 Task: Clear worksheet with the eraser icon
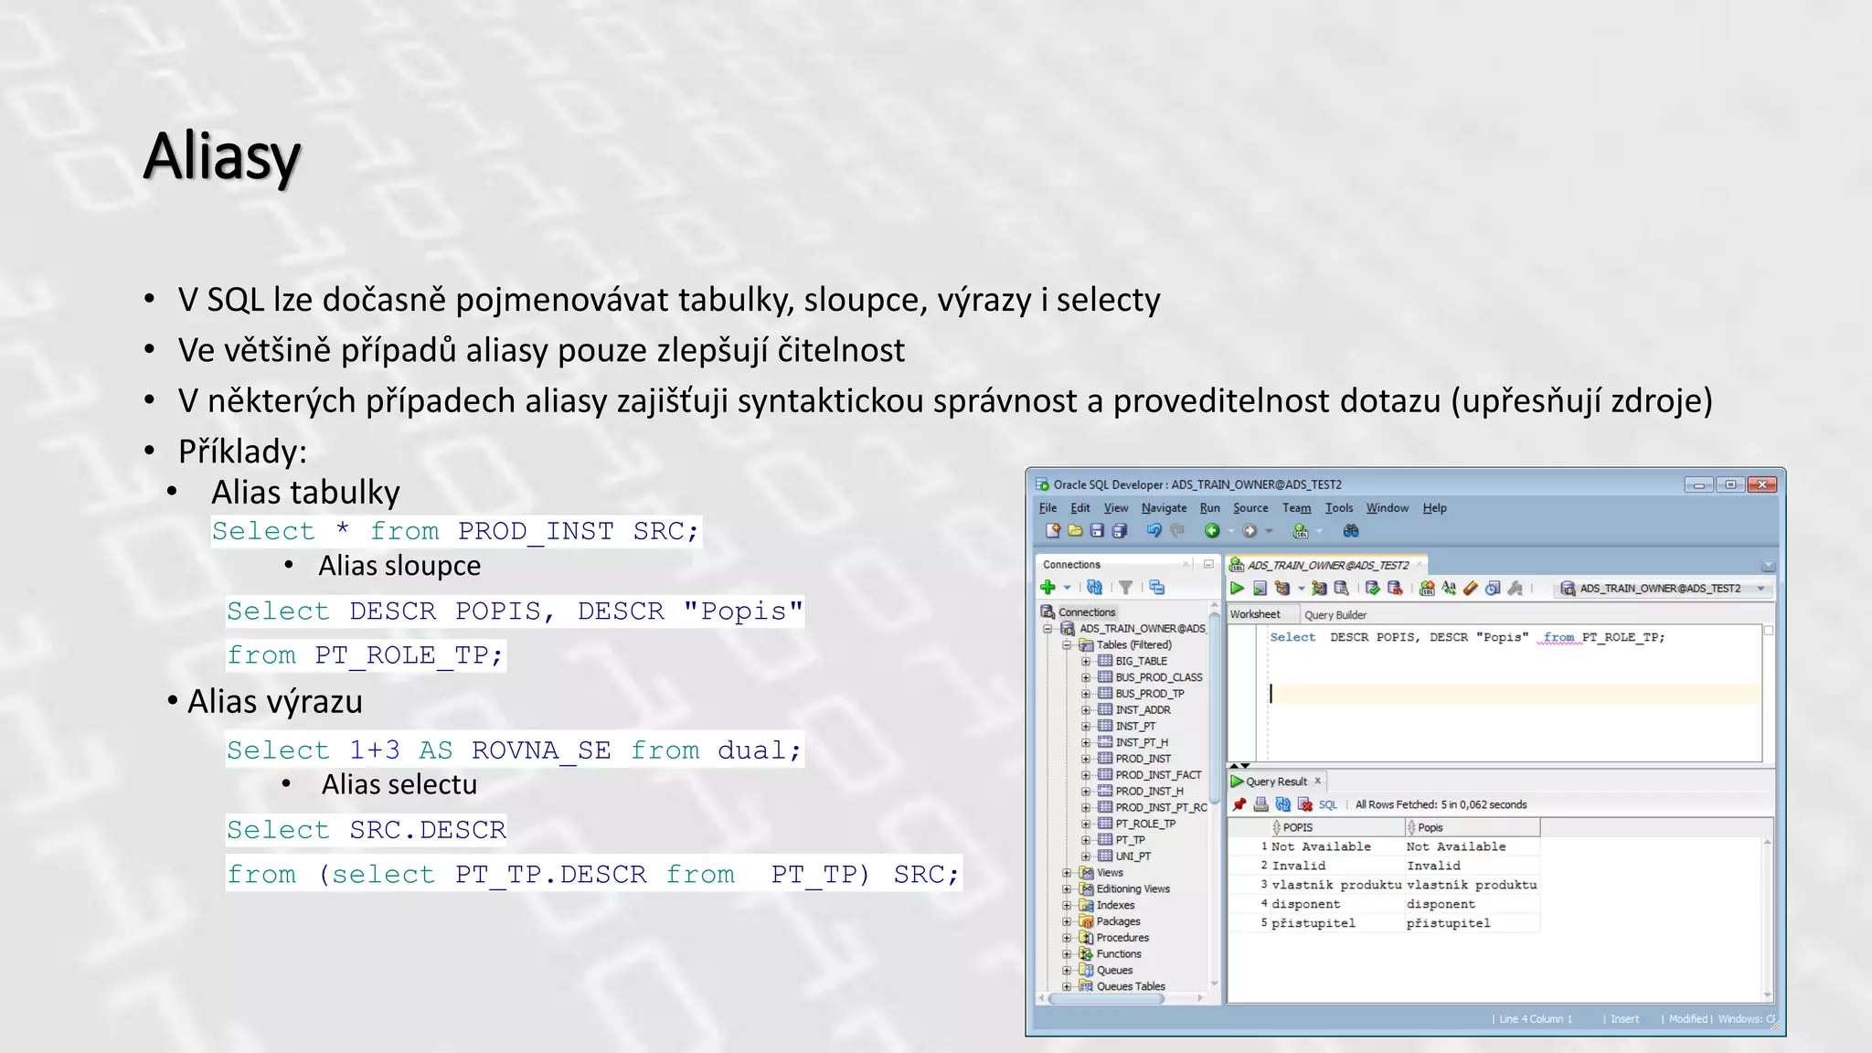tap(1471, 589)
